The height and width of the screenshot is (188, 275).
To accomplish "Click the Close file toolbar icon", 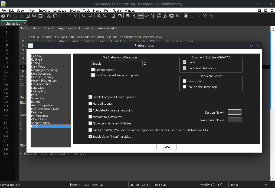I will (x=28, y=16).
